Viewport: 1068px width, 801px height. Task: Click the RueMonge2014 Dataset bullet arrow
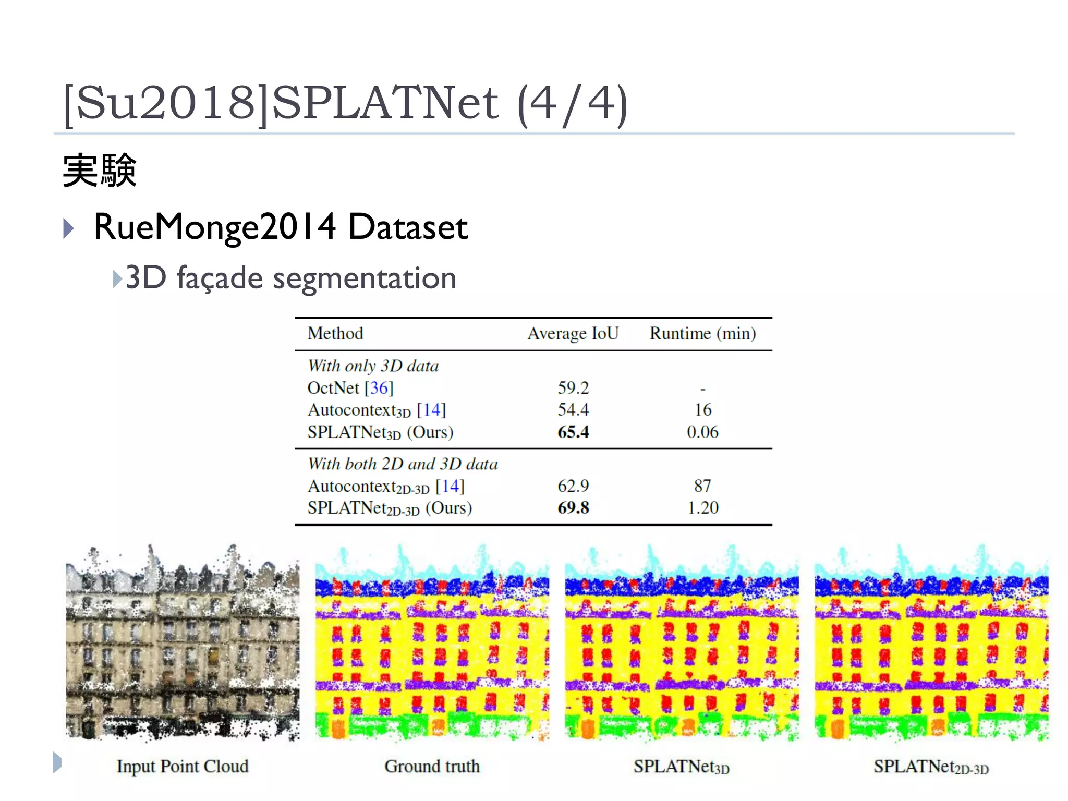tap(68, 228)
